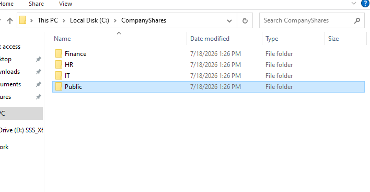Open the blue Help question mark icon

pos(365,4)
